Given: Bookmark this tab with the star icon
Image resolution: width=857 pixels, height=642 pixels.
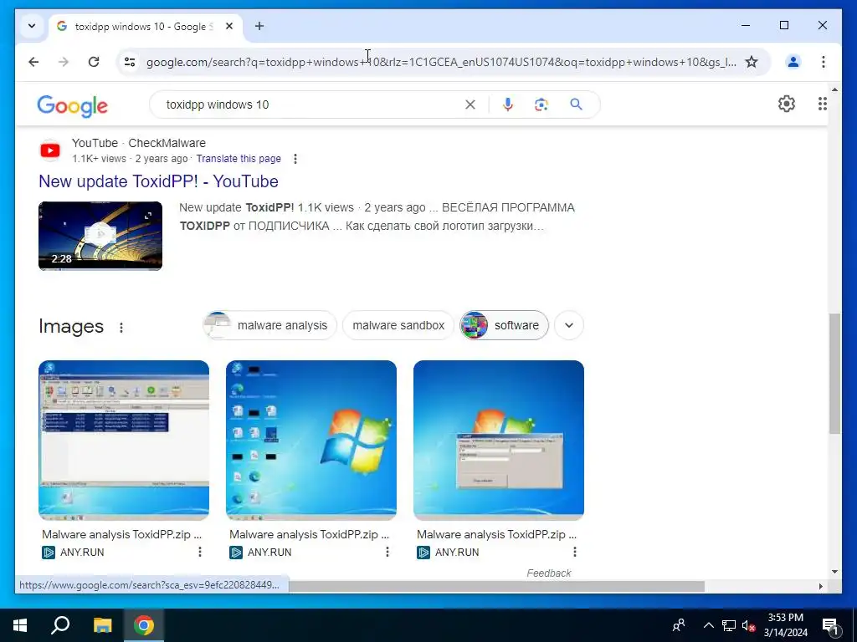Looking at the screenshot, I should (752, 62).
